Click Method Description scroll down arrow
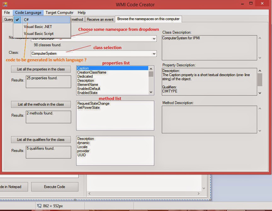This screenshot has height=211, width=272. coord(260,131)
